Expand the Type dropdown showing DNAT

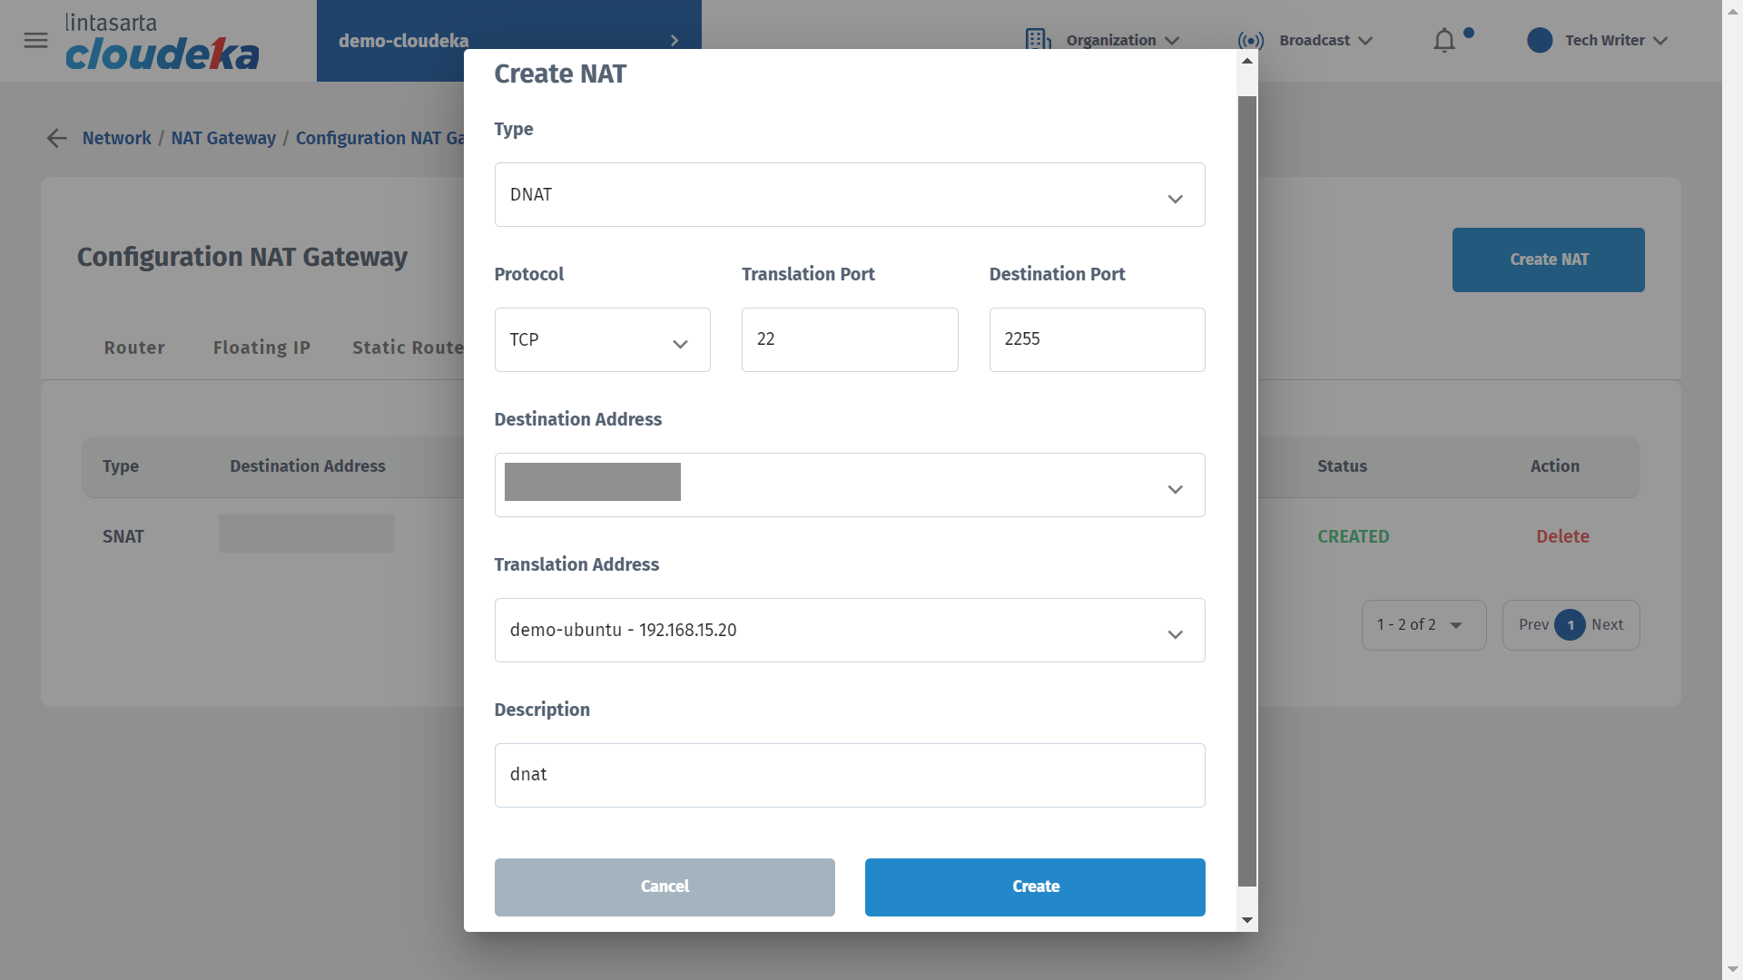click(x=849, y=195)
